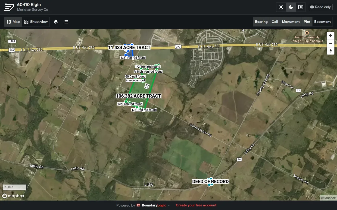Toggle Call labels
The image size is (337, 210).
(x=275, y=22)
